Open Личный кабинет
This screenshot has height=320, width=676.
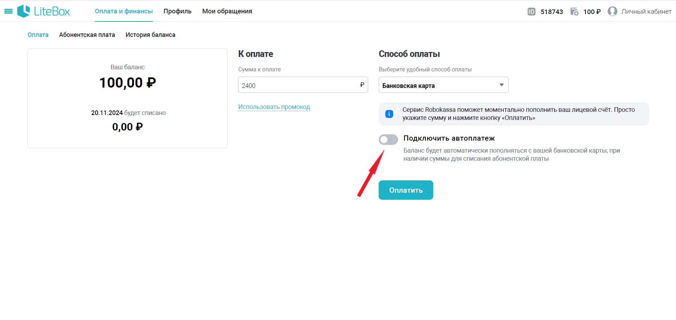click(646, 11)
